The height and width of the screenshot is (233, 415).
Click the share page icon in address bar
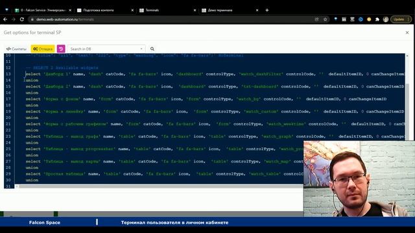click(316, 19)
